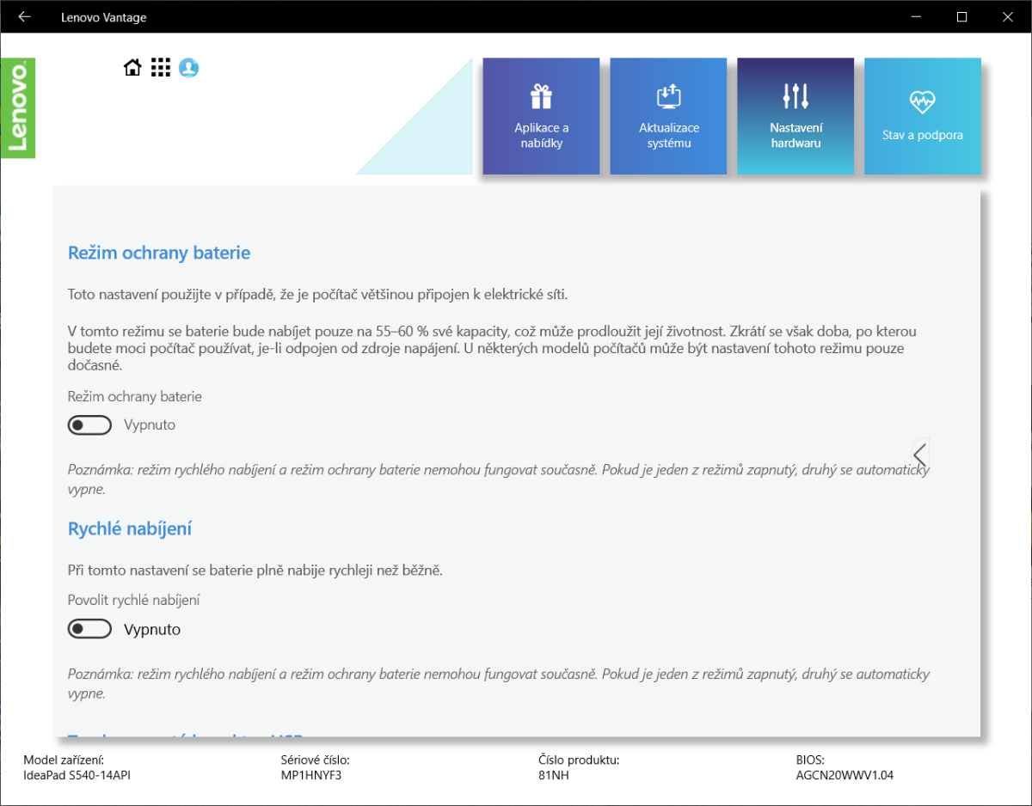Viewport: 1032px width, 806px height.
Task: Click the Režim ochrany baterie heading
Action: [x=159, y=253]
